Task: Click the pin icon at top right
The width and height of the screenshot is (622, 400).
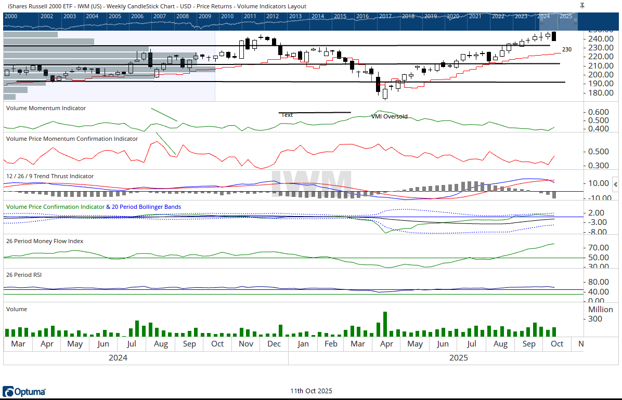Action: tap(582, 6)
